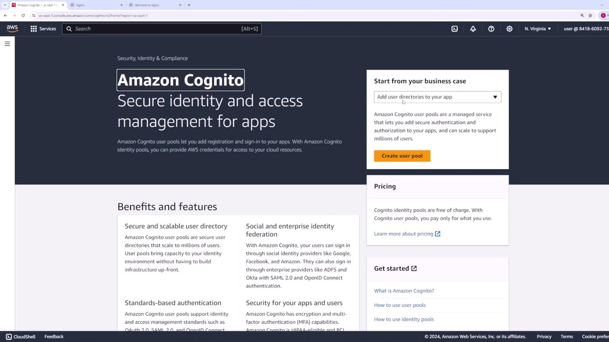Expand the hamburger side navigation menu

point(7,44)
